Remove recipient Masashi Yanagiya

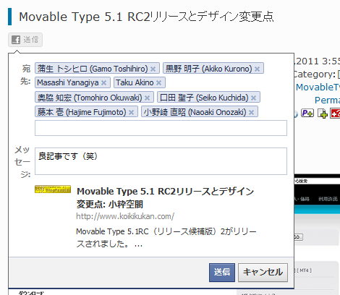pyautogui.click(x=104, y=83)
